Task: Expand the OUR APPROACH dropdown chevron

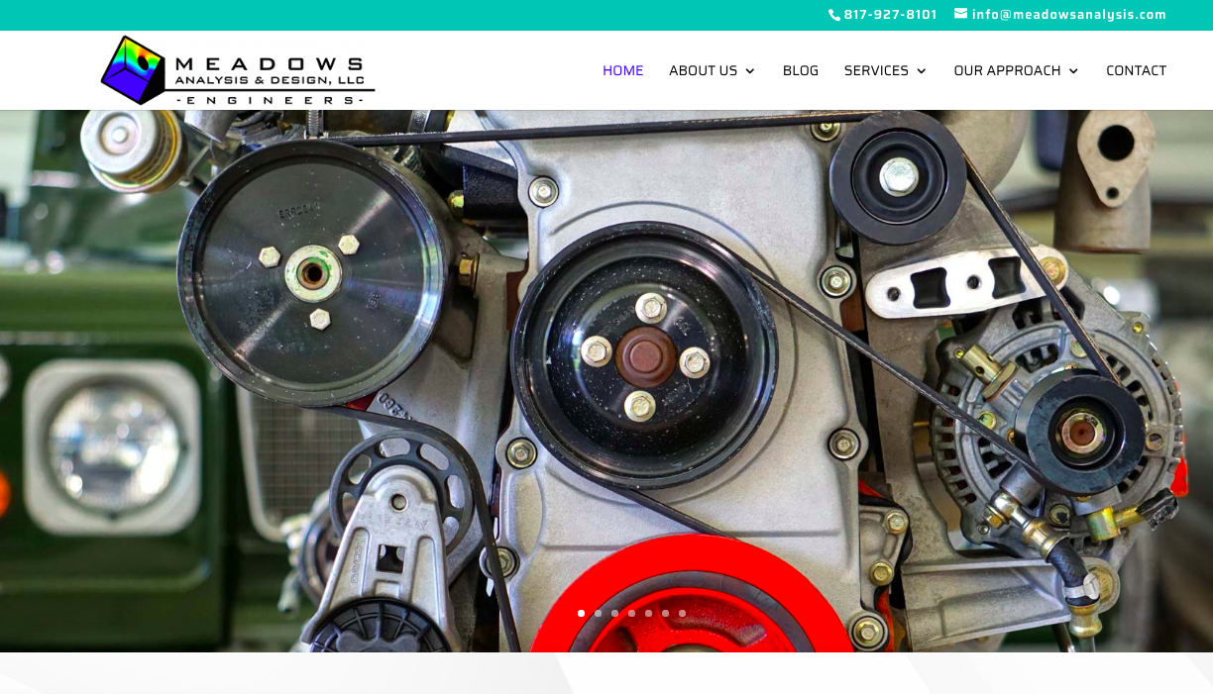Action: (x=1073, y=71)
